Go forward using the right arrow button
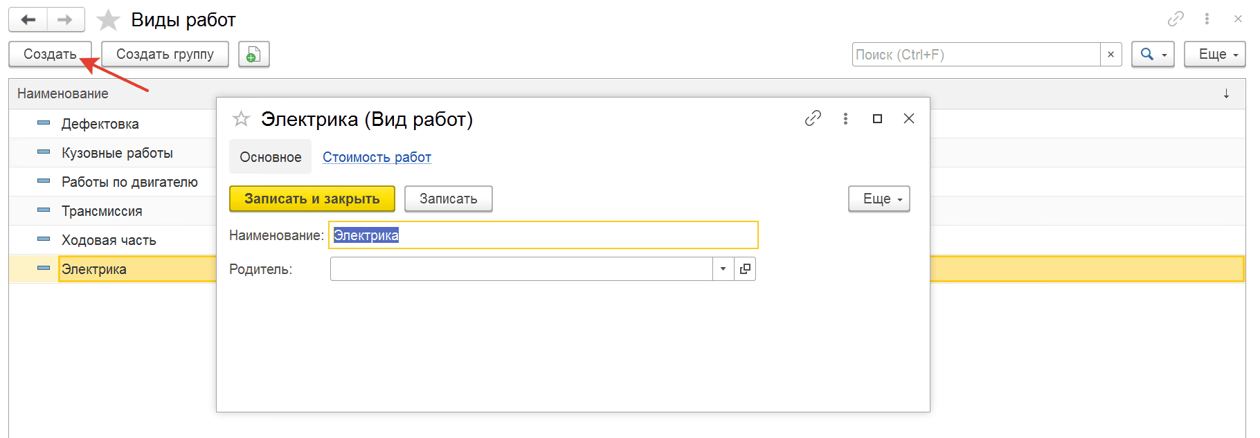This screenshot has width=1260, height=438. 66,20
